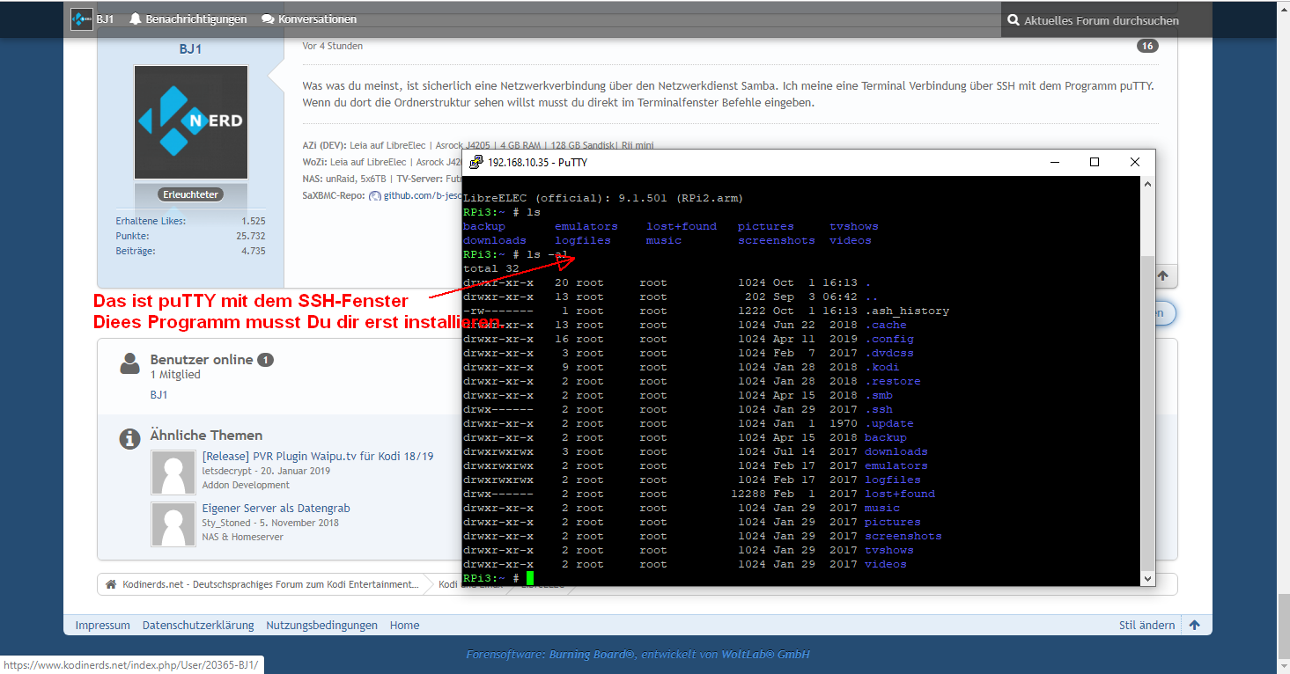Click 'Stil ändern' in the footer
The height and width of the screenshot is (674, 1290).
tap(1146, 625)
